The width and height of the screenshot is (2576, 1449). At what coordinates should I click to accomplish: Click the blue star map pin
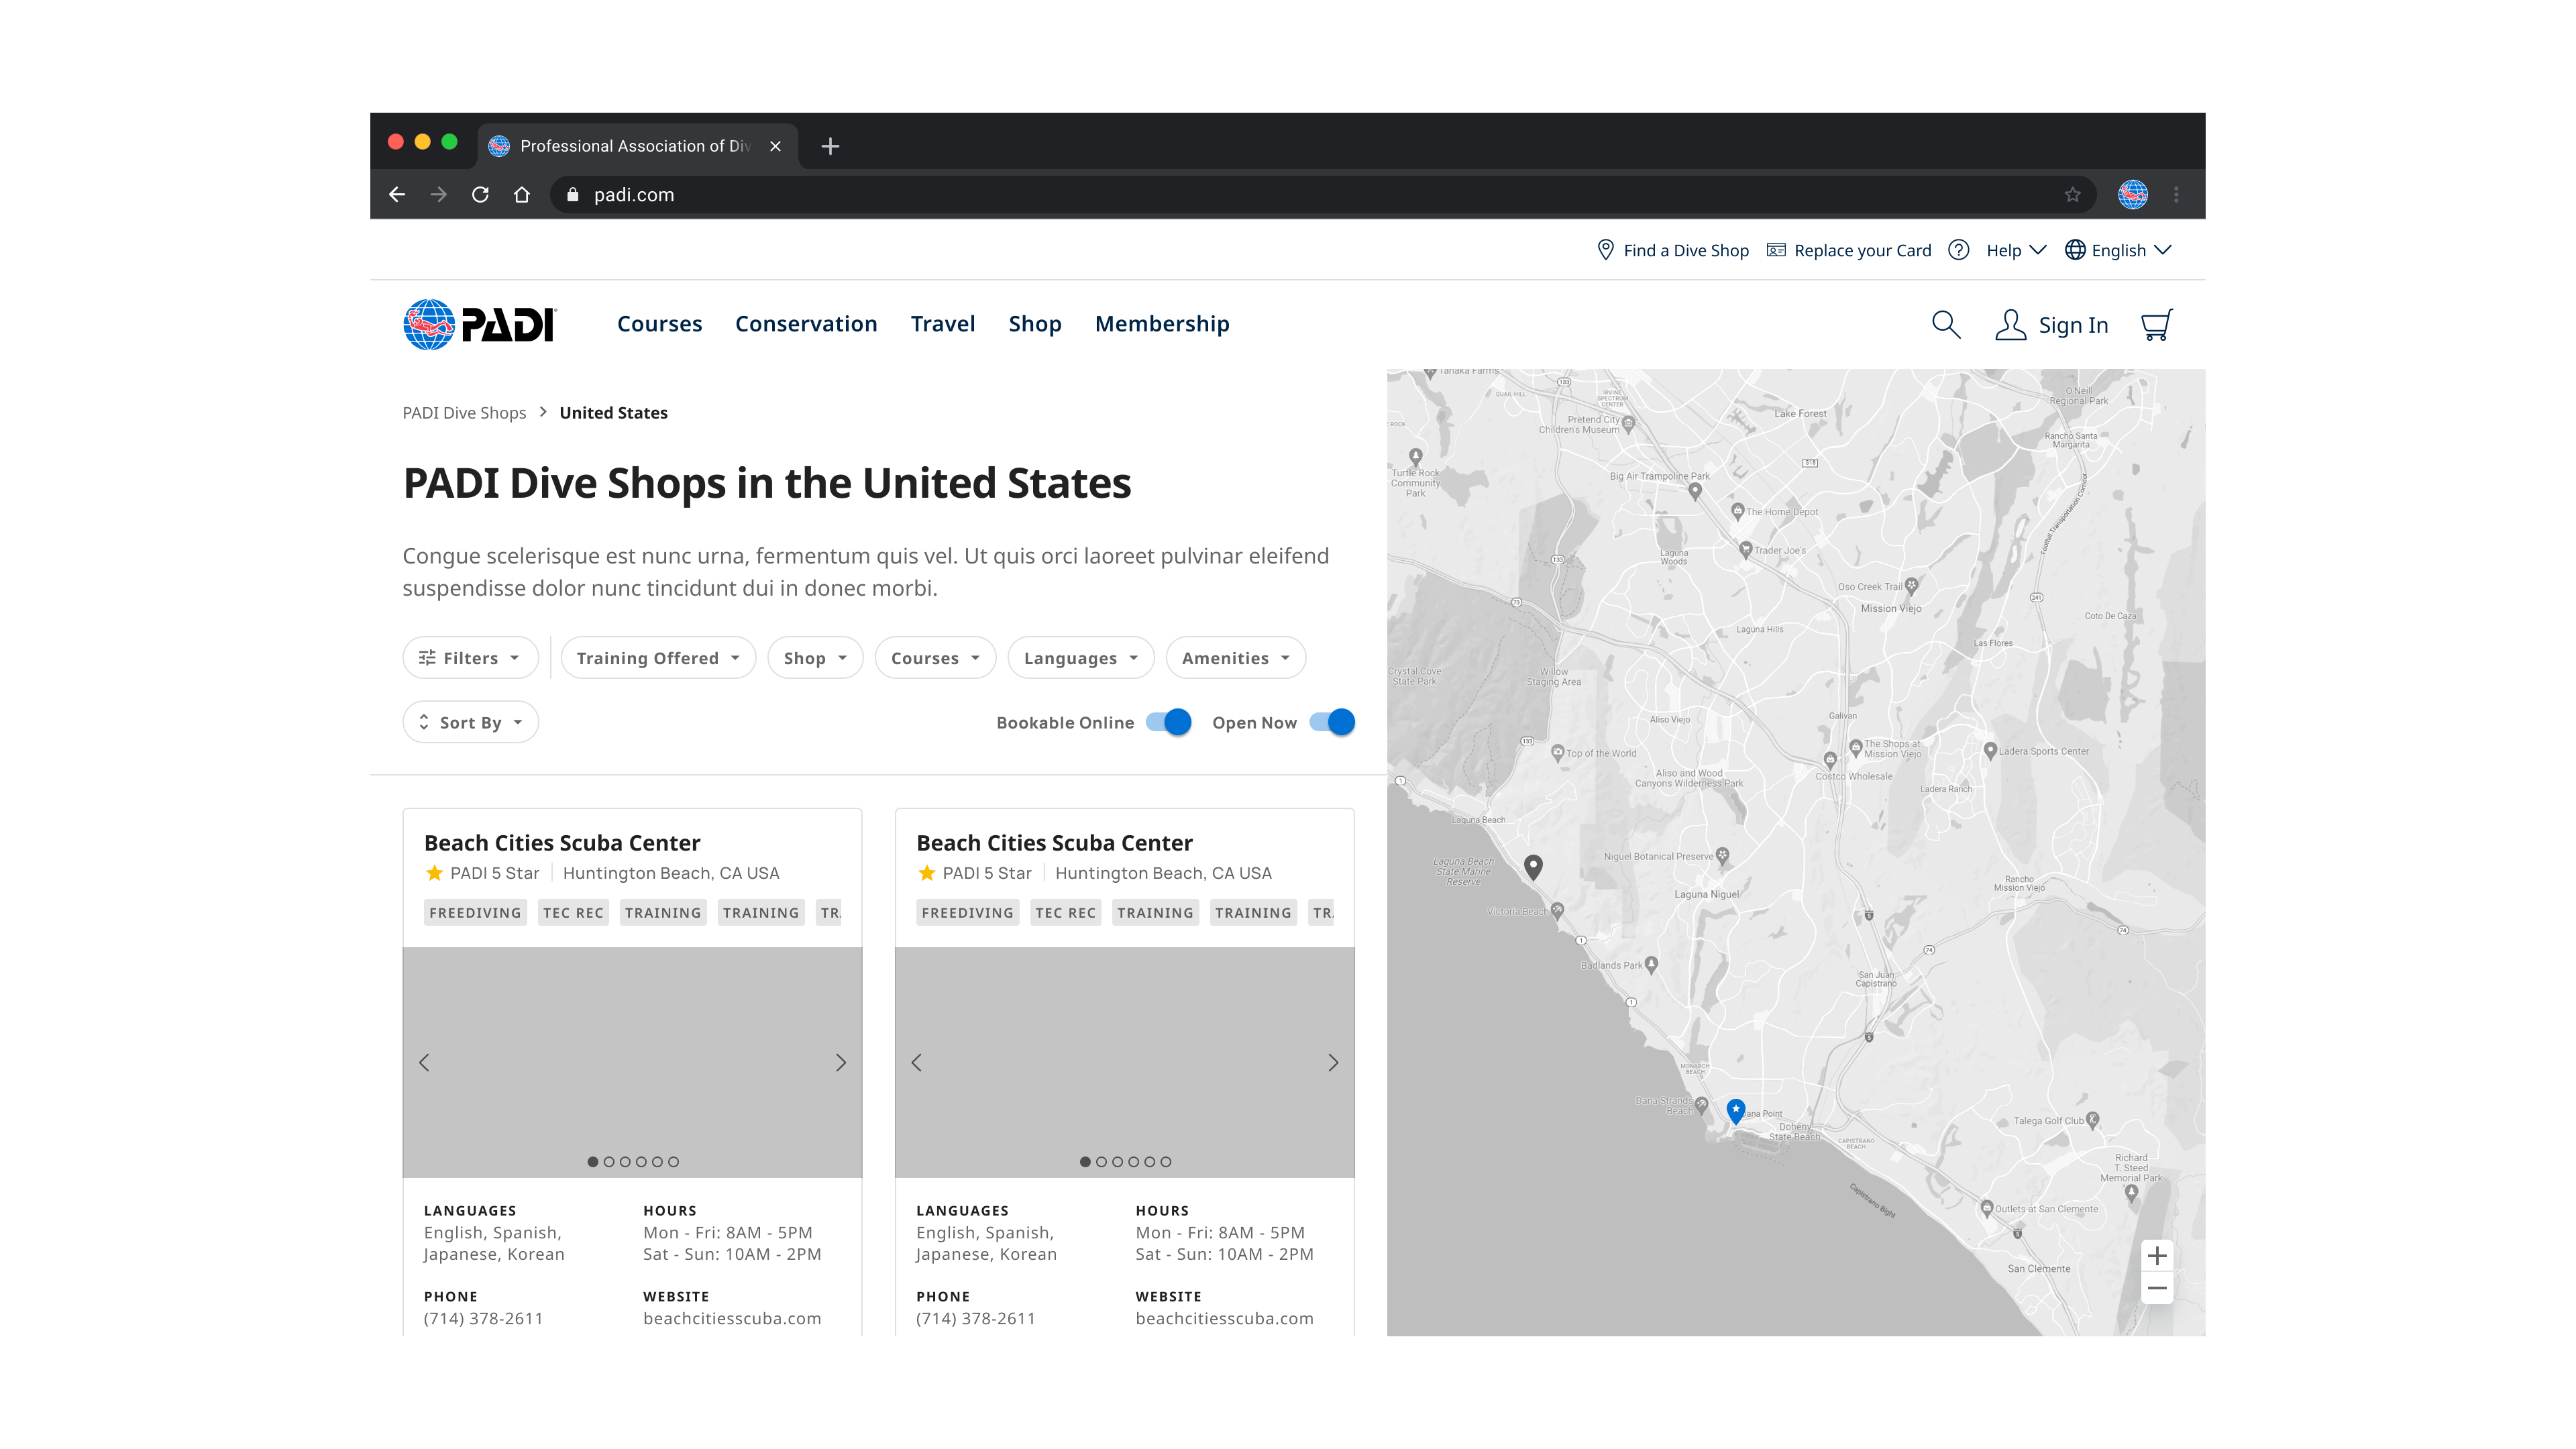[1735, 1110]
